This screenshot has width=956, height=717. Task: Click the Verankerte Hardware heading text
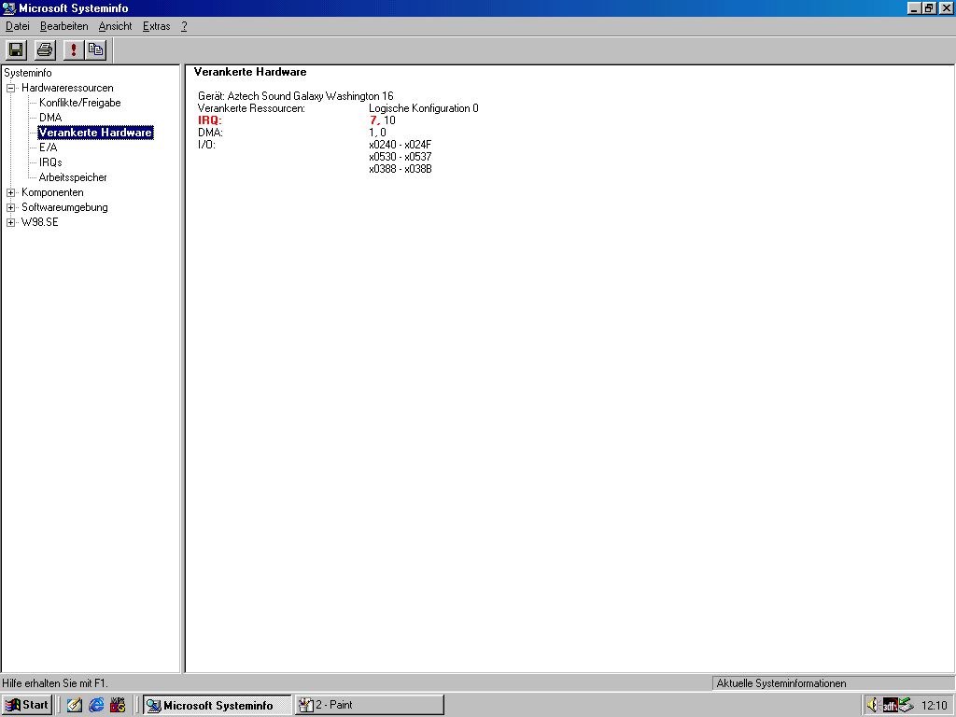click(250, 72)
